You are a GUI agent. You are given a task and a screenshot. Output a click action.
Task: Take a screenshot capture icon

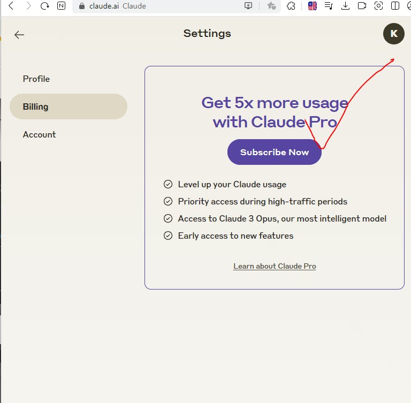click(378, 5)
